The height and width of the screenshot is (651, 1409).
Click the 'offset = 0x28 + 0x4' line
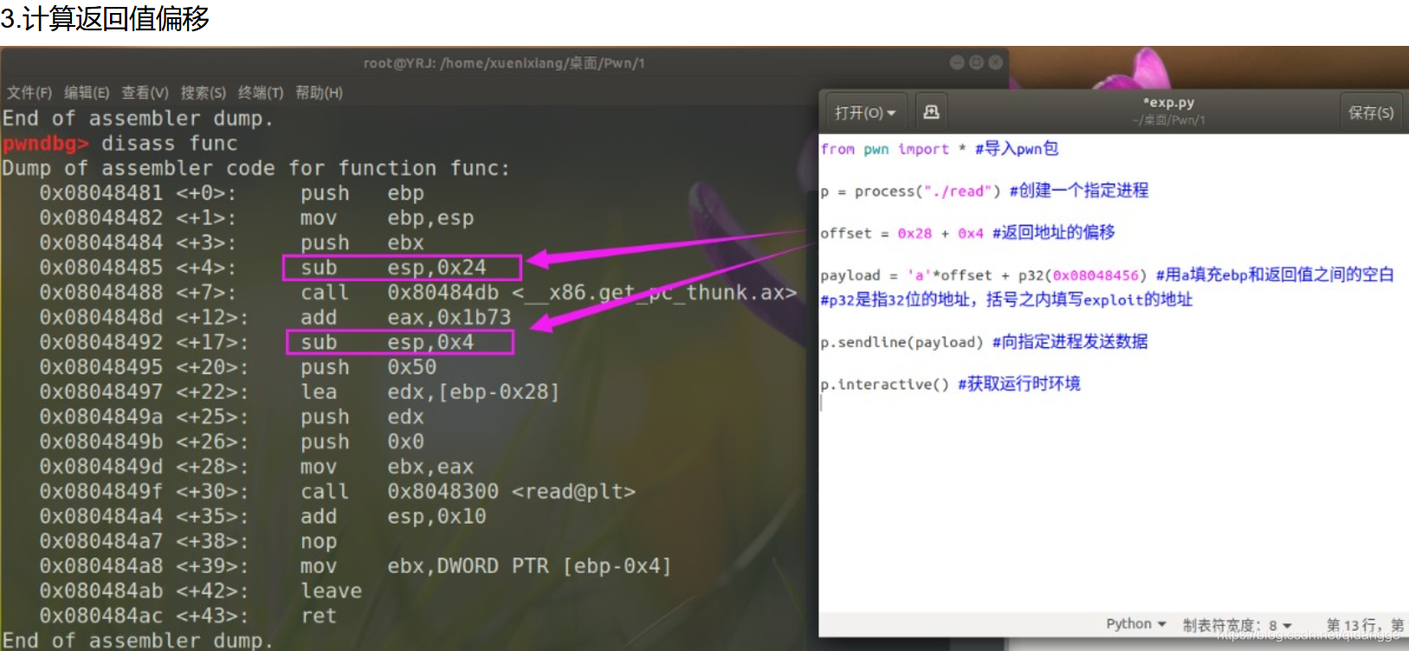(x=967, y=233)
